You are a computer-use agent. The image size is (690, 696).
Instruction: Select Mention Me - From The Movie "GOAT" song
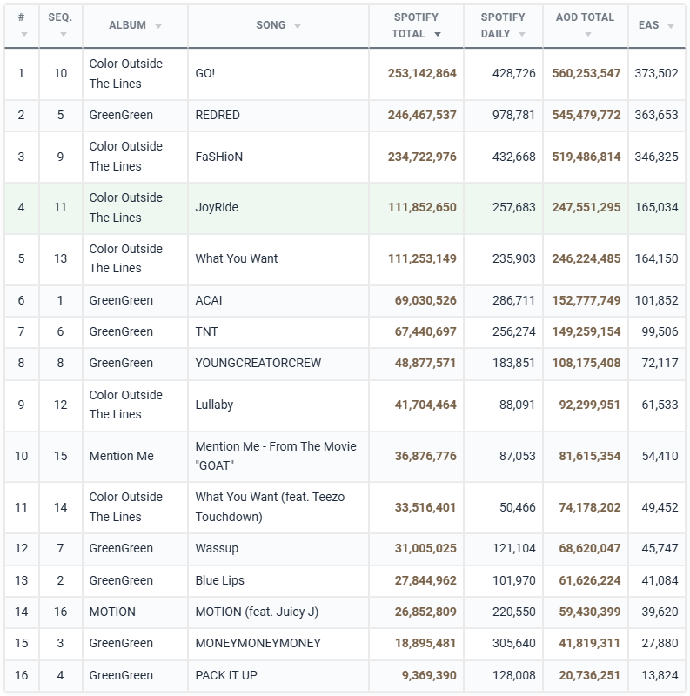276,456
